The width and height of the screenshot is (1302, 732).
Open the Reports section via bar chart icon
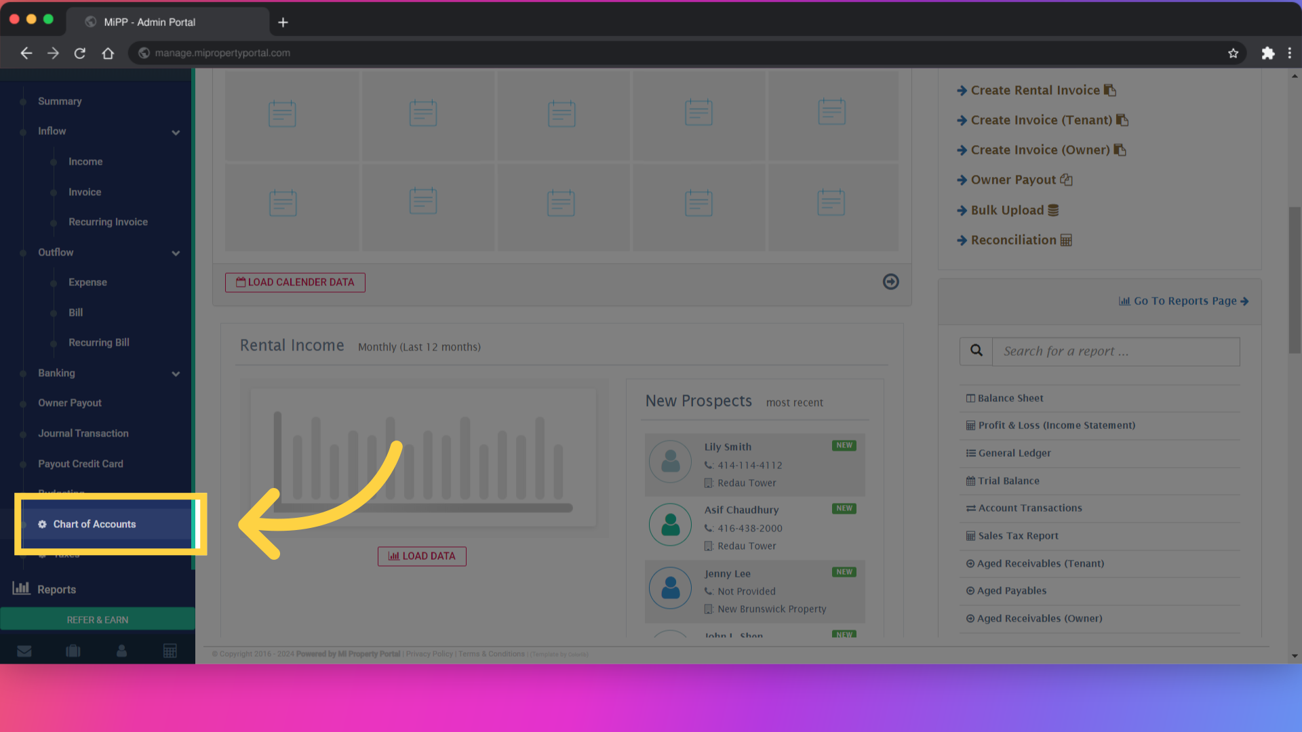point(21,589)
